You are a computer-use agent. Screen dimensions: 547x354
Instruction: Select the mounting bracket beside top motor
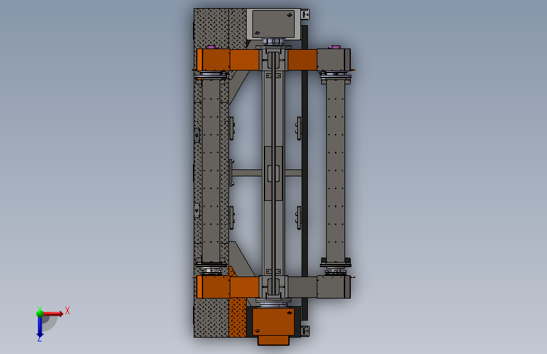[x=305, y=14]
